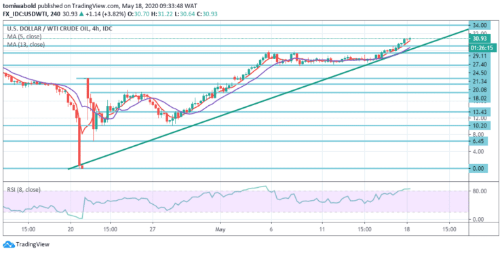Image resolution: width=502 pixels, height=253 pixels.
Task: Select the RSI (8, close) indicator label
Action: point(24,190)
